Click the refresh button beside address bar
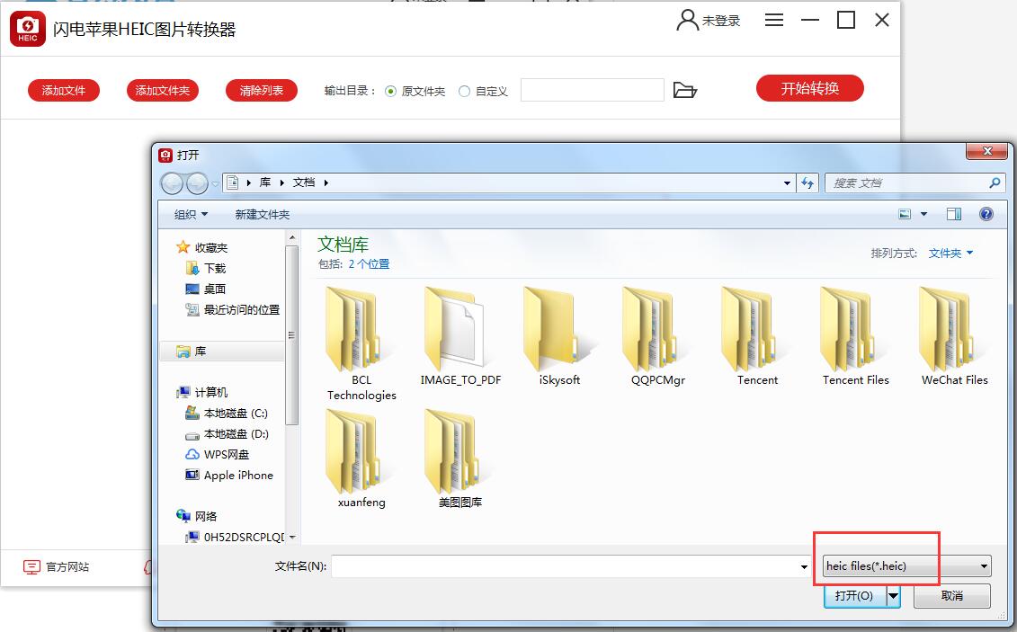Image resolution: width=1017 pixels, height=632 pixels. click(807, 182)
